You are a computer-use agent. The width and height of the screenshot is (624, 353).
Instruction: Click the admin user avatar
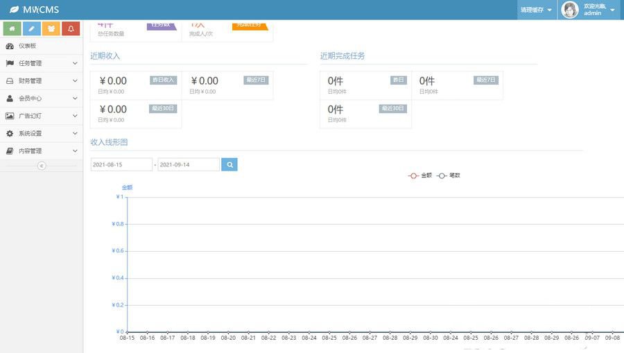click(569, 10)
